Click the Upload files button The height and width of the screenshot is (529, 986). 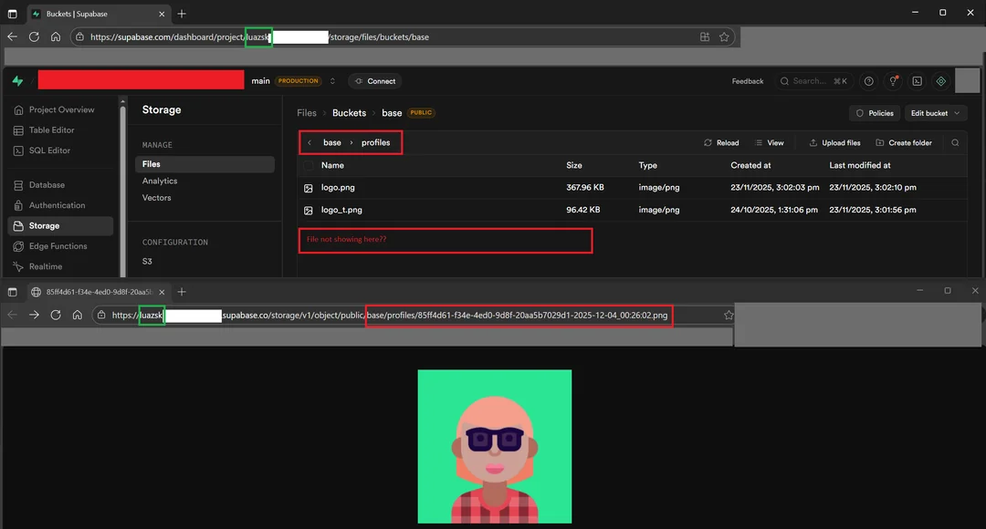point(834,143)
